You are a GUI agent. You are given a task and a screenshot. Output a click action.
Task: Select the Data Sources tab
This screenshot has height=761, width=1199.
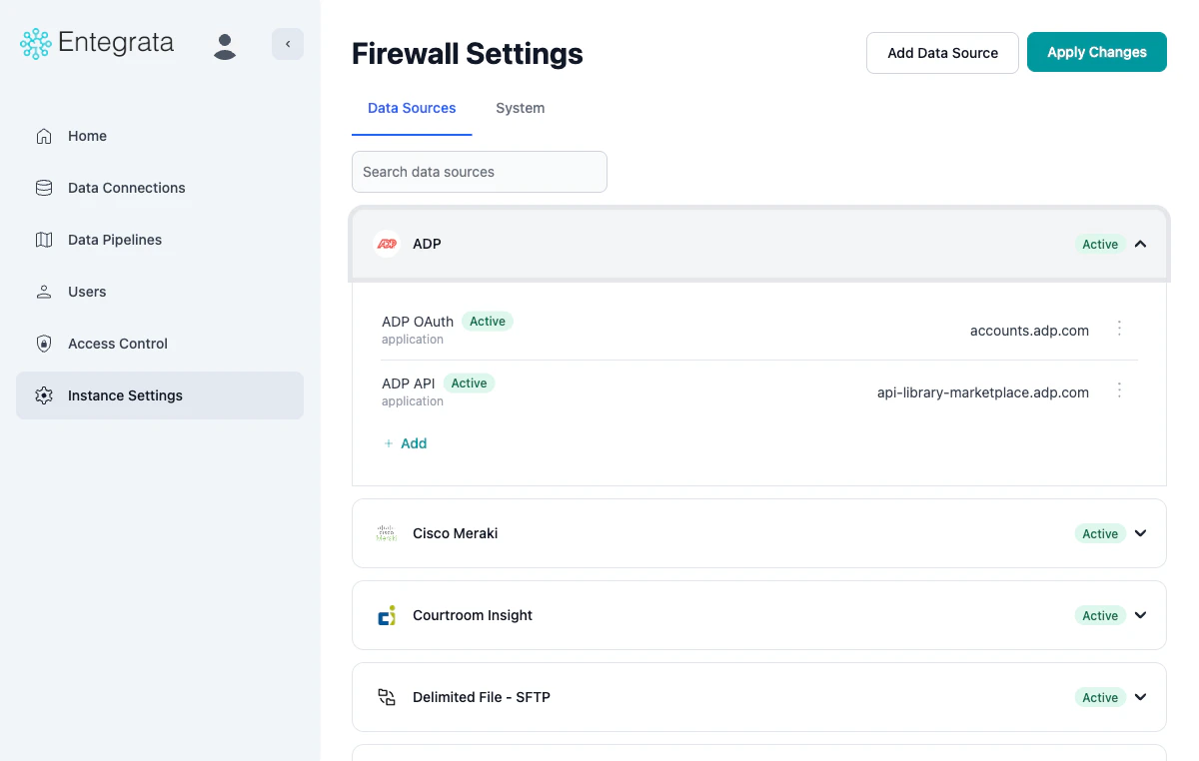pyautogui.click(x=412, y=108)
